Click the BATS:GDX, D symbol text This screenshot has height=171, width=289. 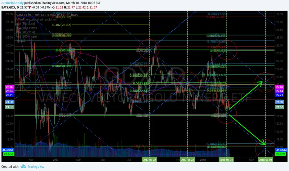tap(10, 7)
